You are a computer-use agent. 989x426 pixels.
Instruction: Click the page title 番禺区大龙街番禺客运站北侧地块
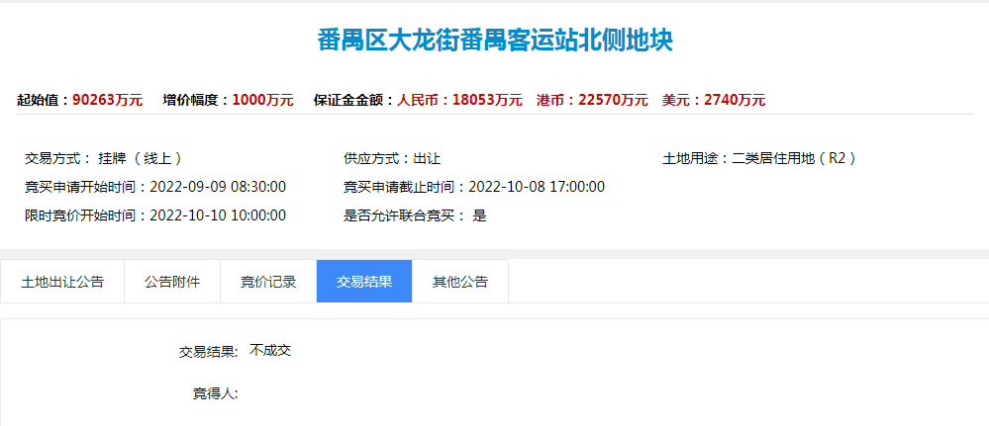tap(495, 41)
